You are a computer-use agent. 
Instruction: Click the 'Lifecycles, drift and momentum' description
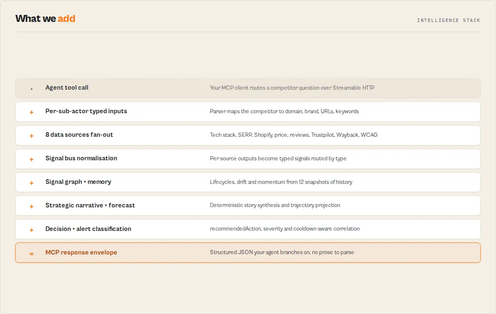coord(281,182)
